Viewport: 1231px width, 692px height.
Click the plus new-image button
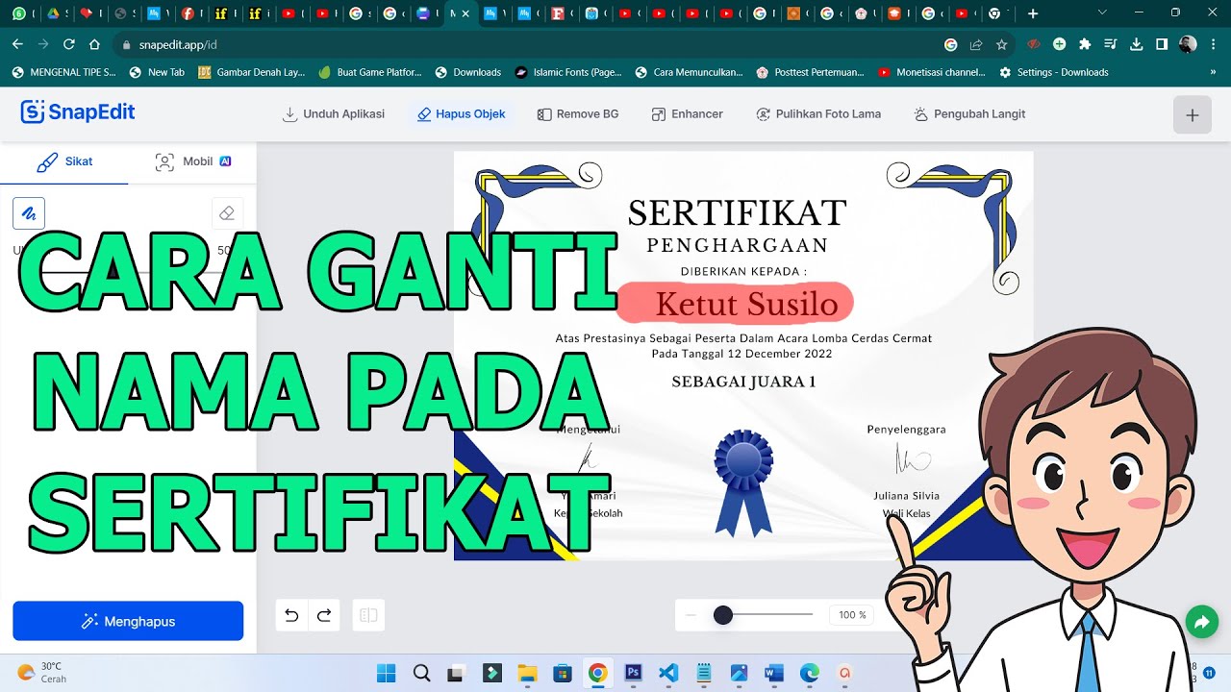[x=1192, y=115]
